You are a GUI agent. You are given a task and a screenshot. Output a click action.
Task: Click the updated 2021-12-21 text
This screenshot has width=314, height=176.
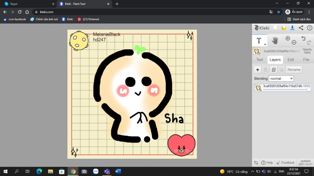[x=305, y=163]
